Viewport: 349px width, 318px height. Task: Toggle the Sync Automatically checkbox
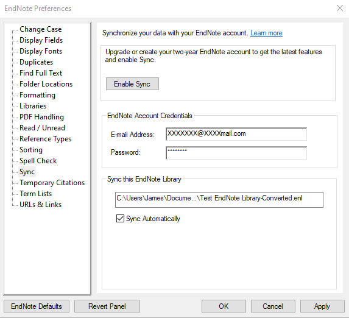[120, 219]
